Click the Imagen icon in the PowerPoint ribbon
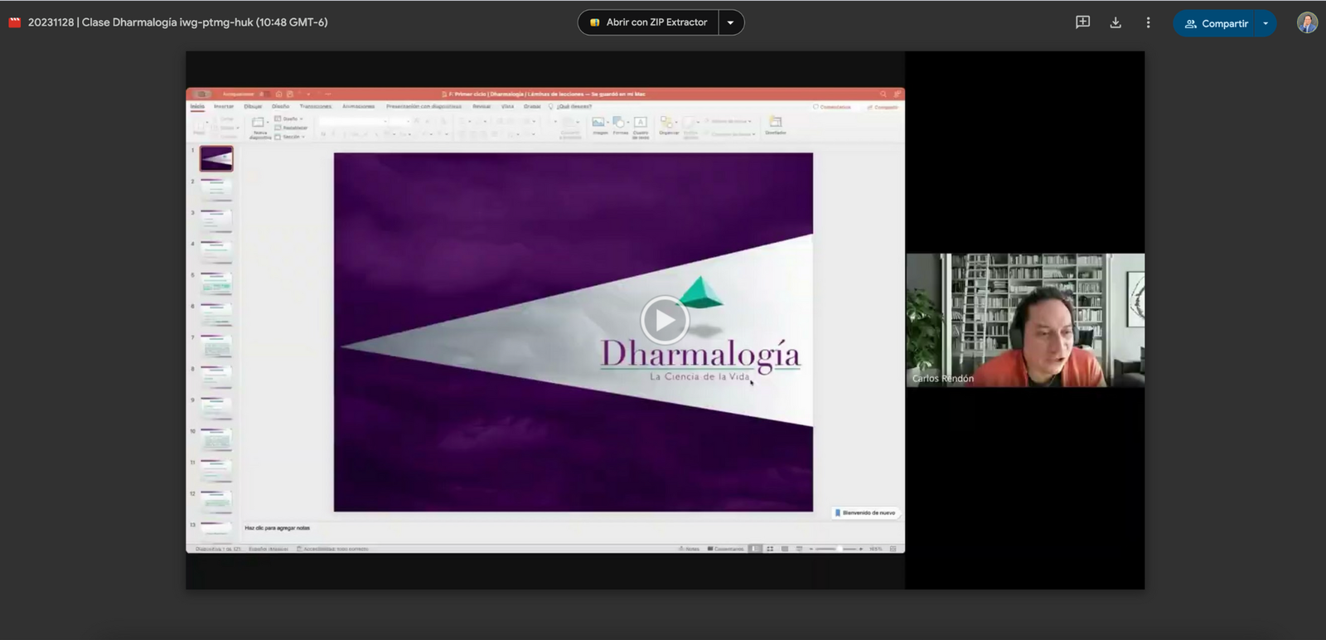The image size is (1326, 640). [598, 124]
